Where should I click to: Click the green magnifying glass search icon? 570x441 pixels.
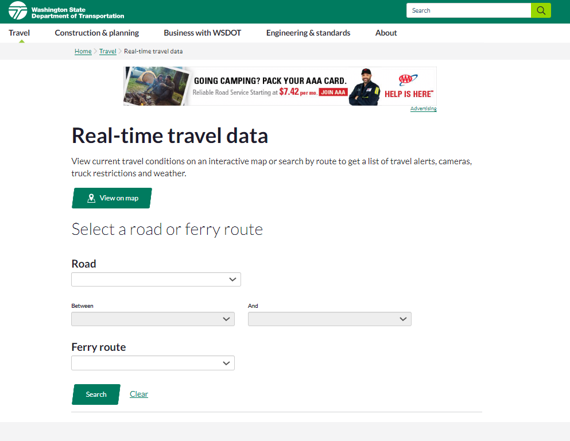coord(541,10)
